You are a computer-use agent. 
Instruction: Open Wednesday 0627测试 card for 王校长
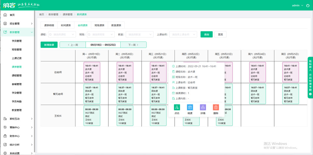click(x=158, y=116)
